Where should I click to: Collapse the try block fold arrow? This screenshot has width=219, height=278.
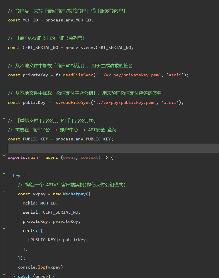pyautogui.click(x=4, y=173)
